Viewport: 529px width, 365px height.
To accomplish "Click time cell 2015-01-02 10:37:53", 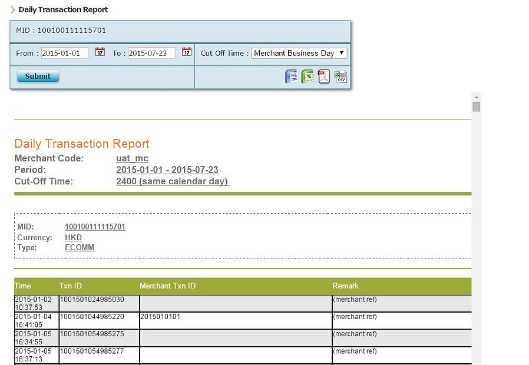I will point(37,303).
